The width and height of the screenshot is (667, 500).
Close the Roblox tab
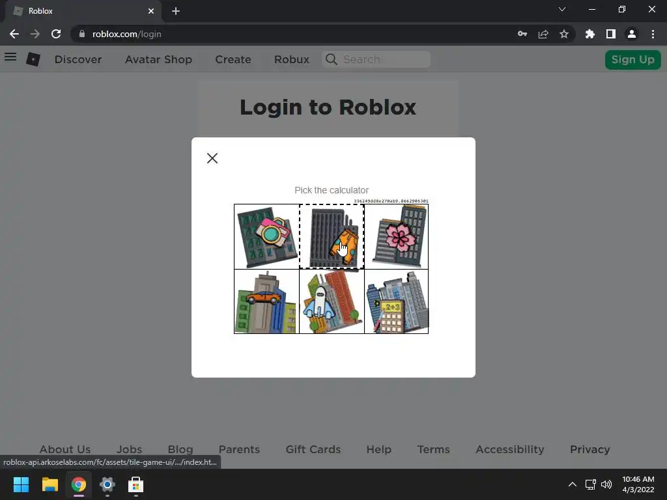pos(151,11)
